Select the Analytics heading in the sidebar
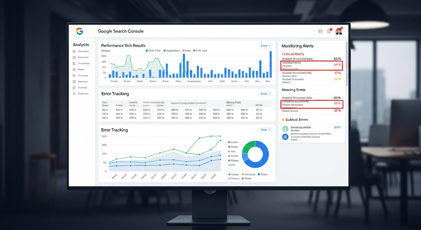This screenshot has height=230, width=421. pyautogui.click(x=81, y=45)
